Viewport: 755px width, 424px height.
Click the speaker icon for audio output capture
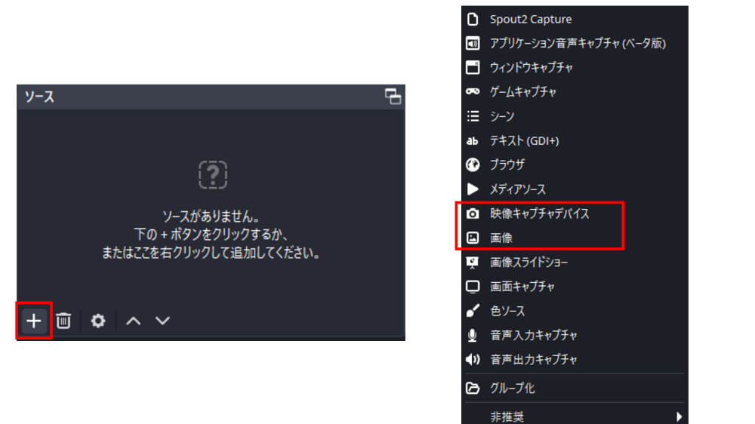(473, 360)
